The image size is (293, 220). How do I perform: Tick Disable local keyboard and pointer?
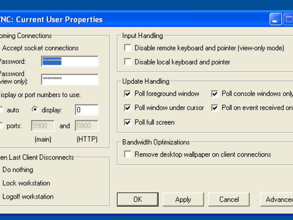pos(128,62)
